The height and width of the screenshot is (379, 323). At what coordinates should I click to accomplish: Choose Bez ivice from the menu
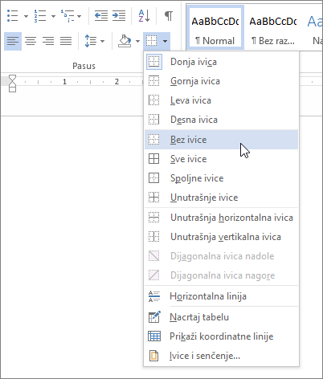(x=221, y=140)
